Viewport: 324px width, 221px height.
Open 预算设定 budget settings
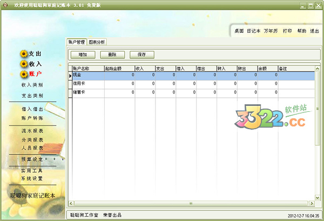tap(32, 159)
